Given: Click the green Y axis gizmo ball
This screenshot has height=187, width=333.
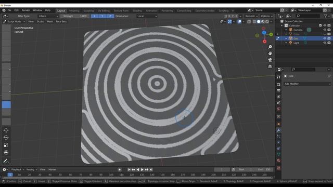Looking at the screenshot, I should (x=271, y=34).
